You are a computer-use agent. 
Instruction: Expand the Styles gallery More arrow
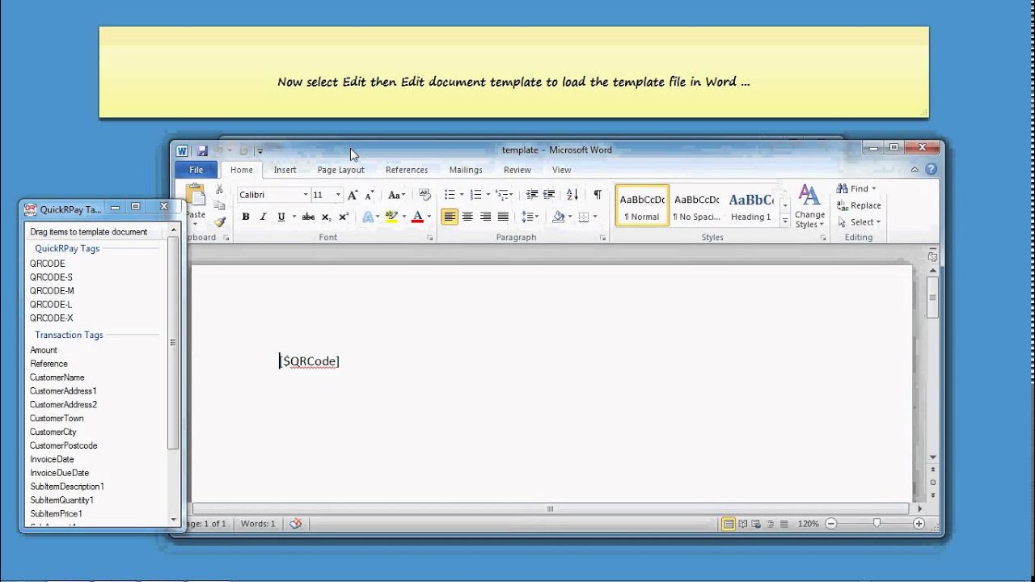(x=785, y=220)
